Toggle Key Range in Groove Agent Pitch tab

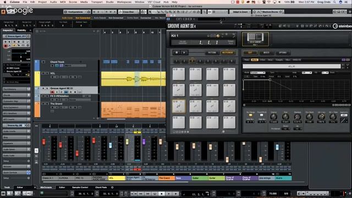[250, 115]
